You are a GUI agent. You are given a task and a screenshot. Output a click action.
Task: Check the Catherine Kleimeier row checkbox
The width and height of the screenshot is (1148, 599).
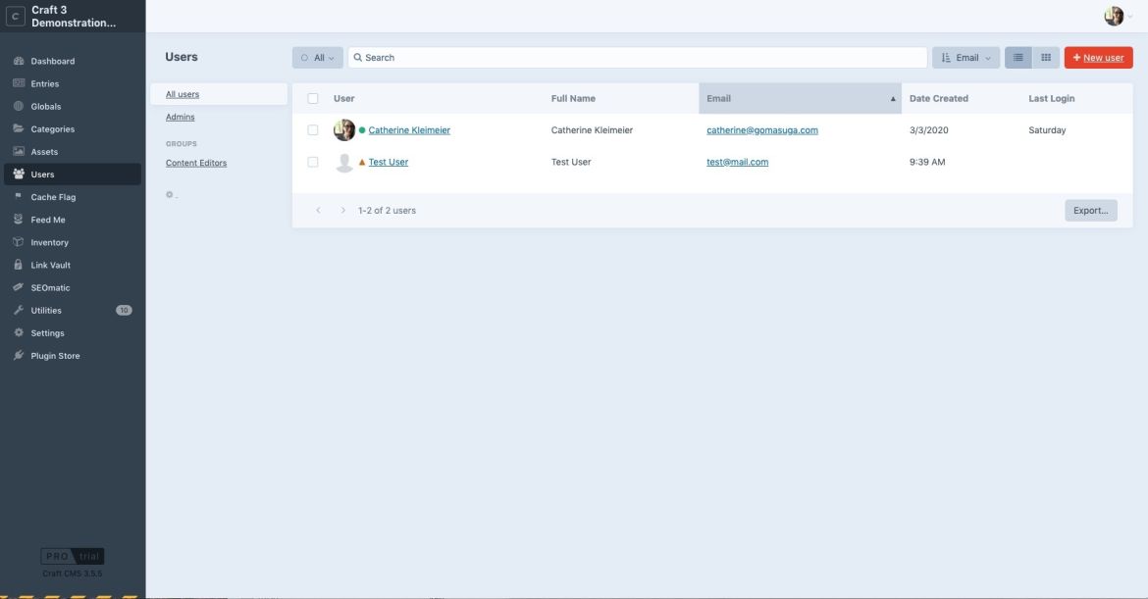312,128
